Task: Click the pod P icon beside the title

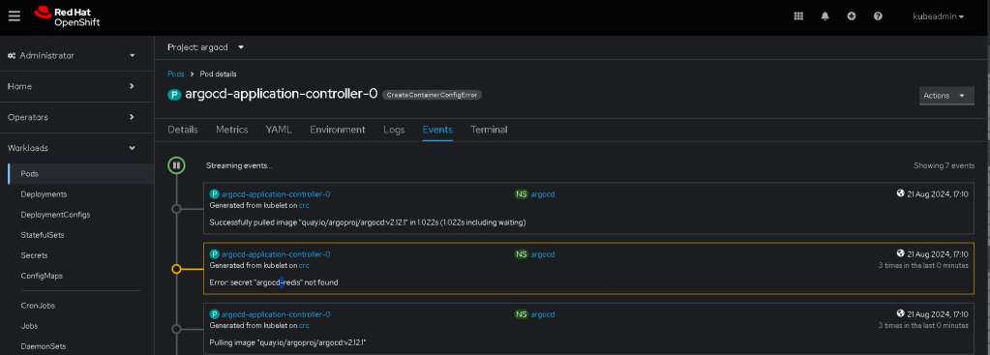Action: pos(174,95)
